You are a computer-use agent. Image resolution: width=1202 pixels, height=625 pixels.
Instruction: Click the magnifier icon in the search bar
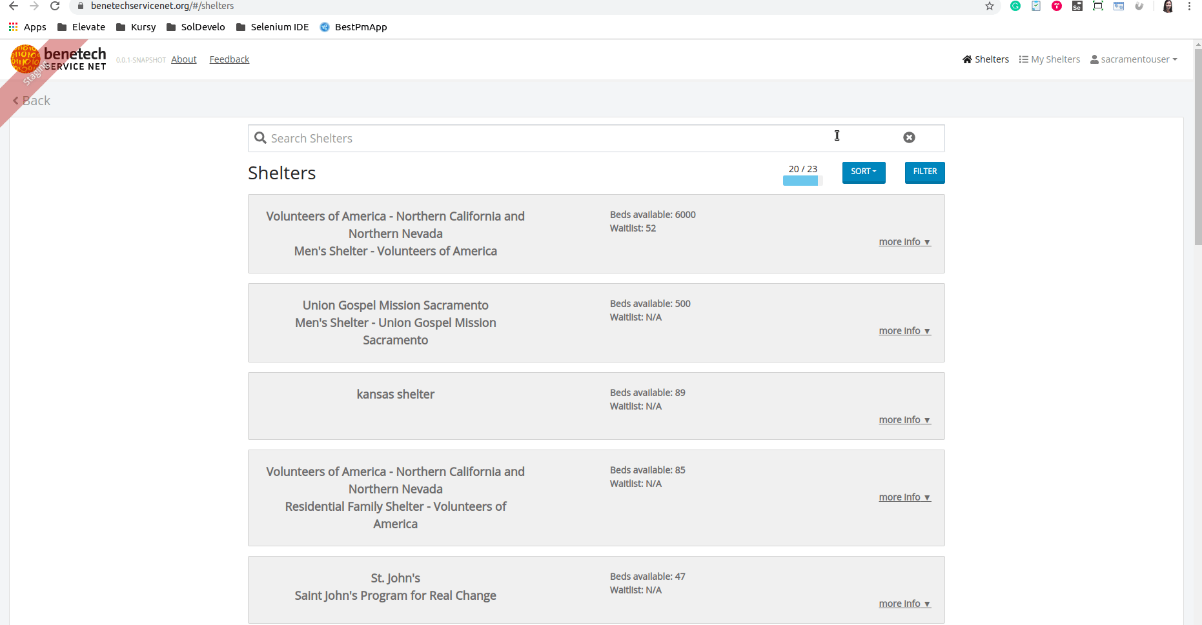coord(260,138)
